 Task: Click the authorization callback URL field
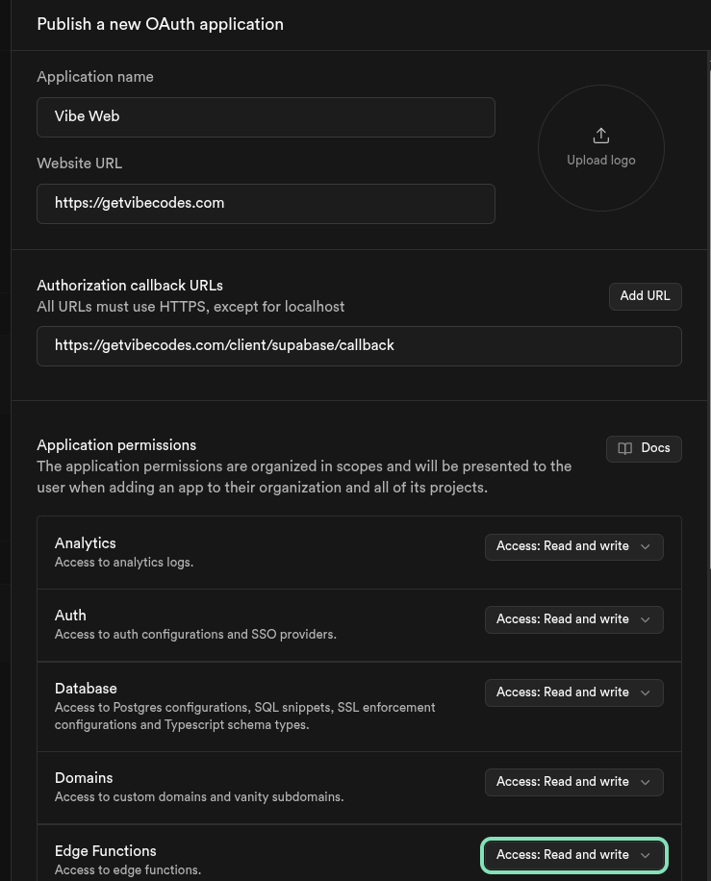358,345
